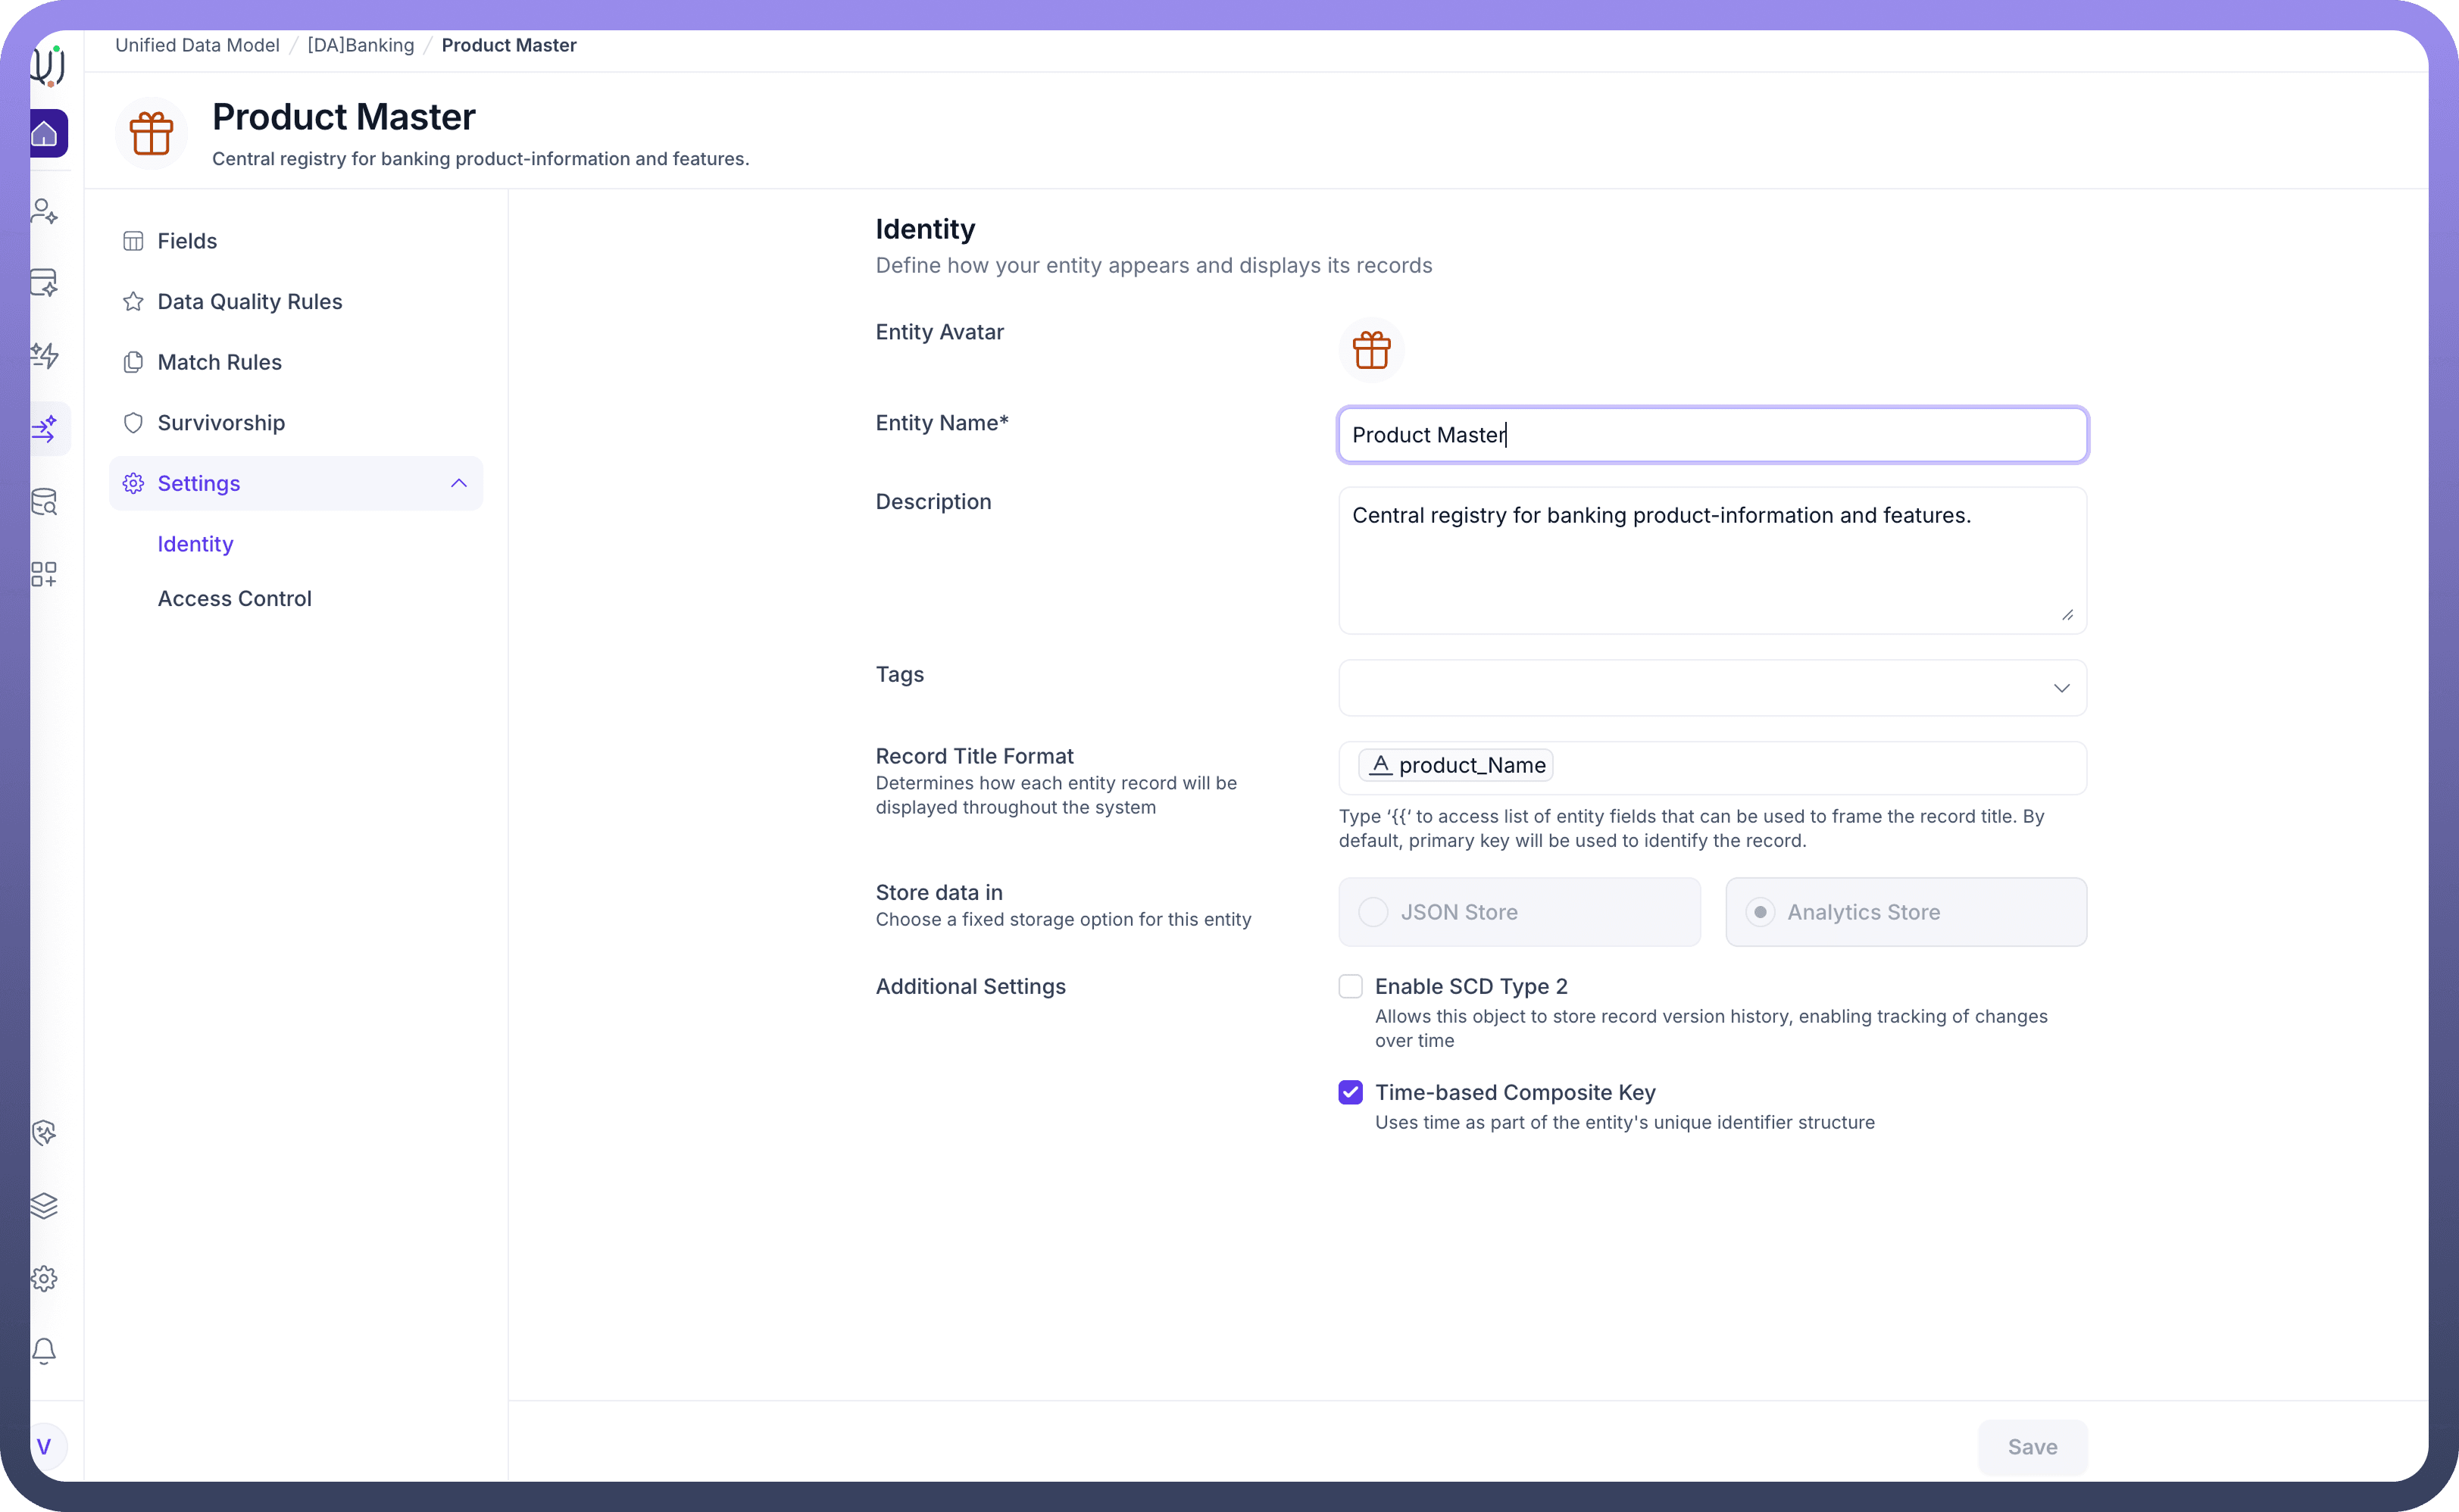Viewport: 2459px width, 1512px height.
Task: Open the user avatar 'V' icon
Action: point(44,1446)
